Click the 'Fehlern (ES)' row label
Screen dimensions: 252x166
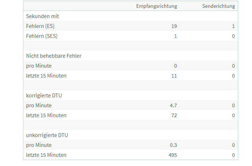(x=40, y=26)
